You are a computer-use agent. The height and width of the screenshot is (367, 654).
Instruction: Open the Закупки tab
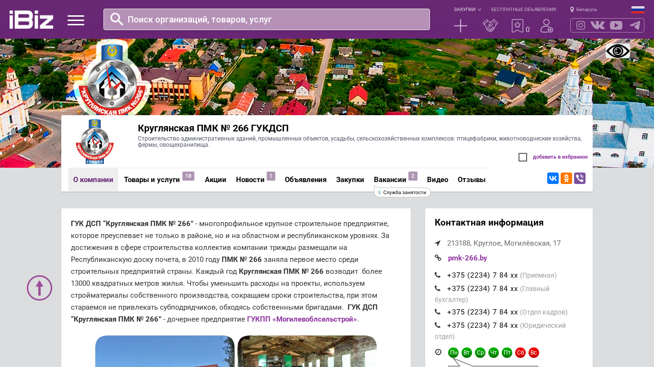pos(350,180)
